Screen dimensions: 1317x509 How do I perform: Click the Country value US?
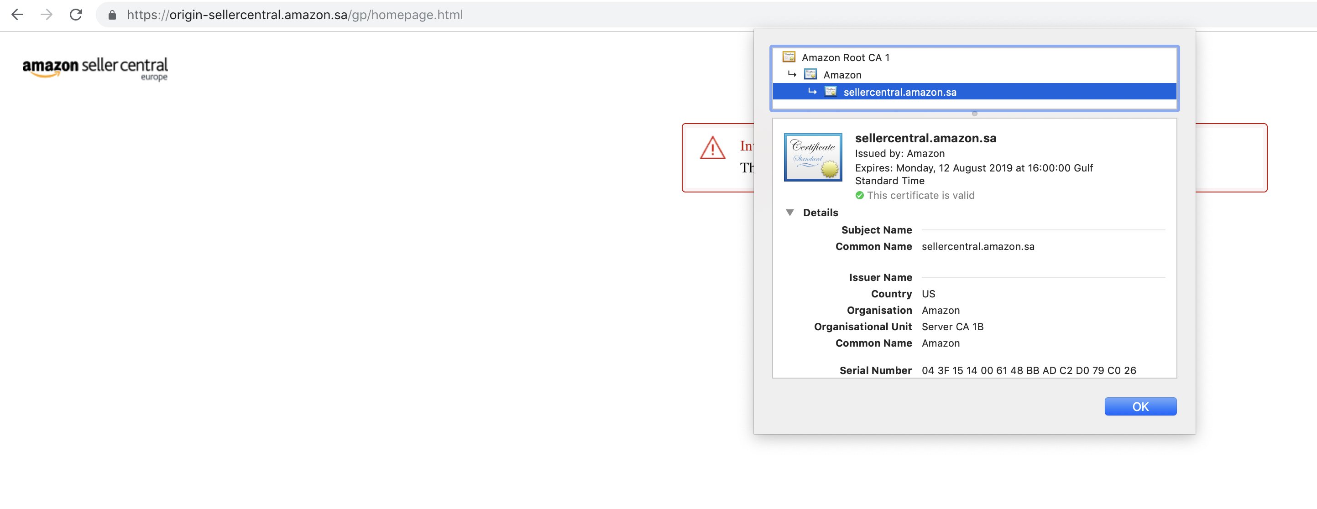[x=929, y=294]
